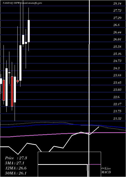The height and width of the screenshot is (177, 126).
Task: Click the 25.16 price axis label
Action: coord(117,54)
